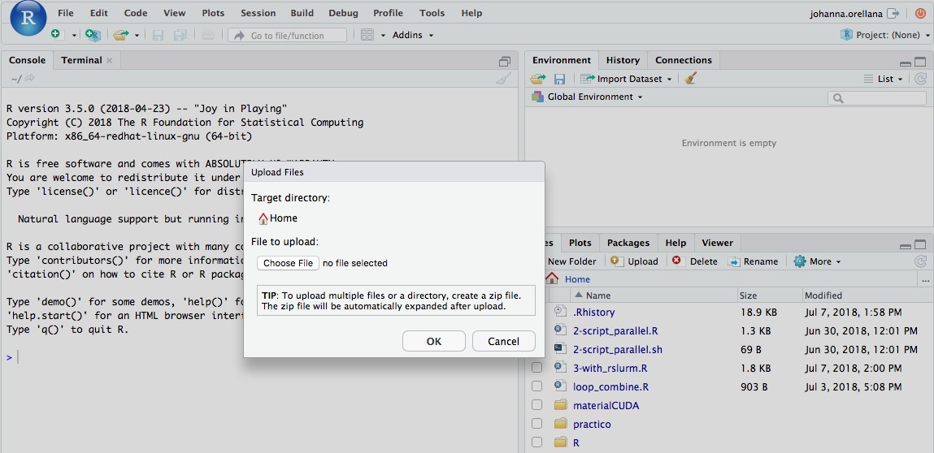Click the quit session power icon
Screen dimensions: 934x453
(920, 13)
